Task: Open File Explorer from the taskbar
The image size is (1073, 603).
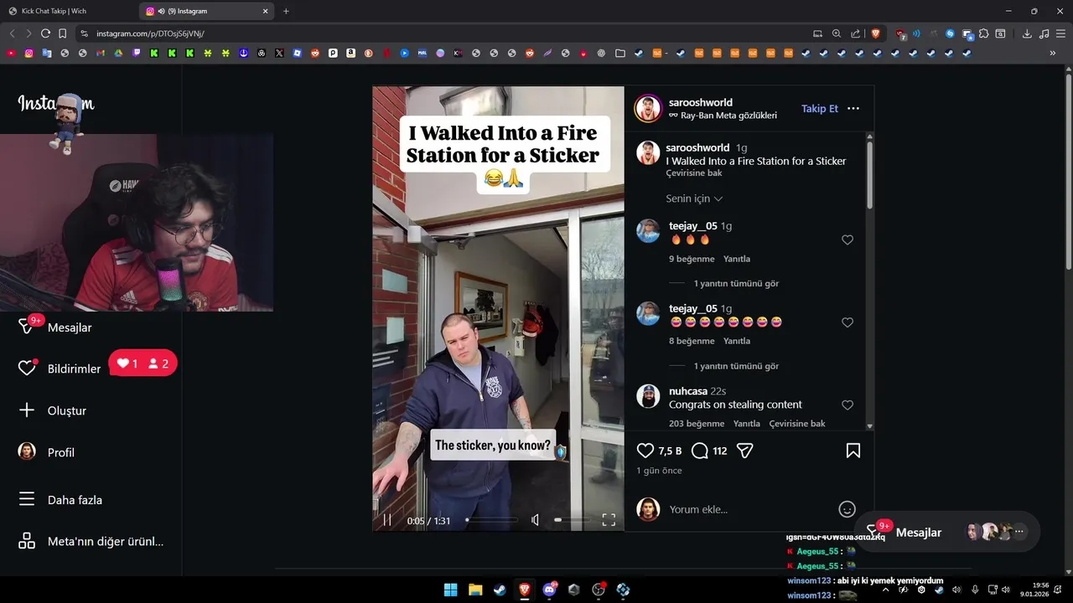Action: point(474,590)
